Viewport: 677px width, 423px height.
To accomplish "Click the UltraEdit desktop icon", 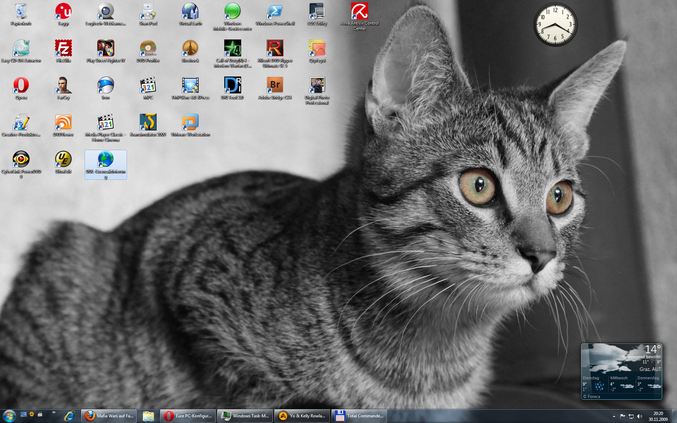I will click(63, 160).
